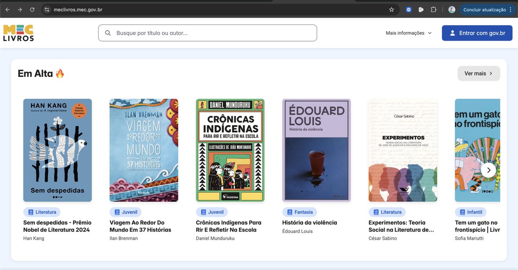Image resolution: width=518 pixels, height=270 pixels.
Task: Open Édouard Louis História da violência cover
Action: pos(316,150)
